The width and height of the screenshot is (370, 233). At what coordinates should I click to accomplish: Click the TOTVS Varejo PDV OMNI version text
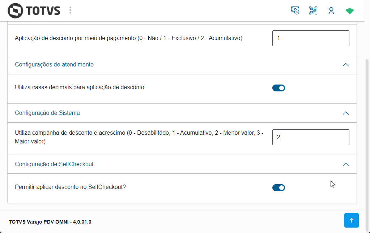coord(50,222)
